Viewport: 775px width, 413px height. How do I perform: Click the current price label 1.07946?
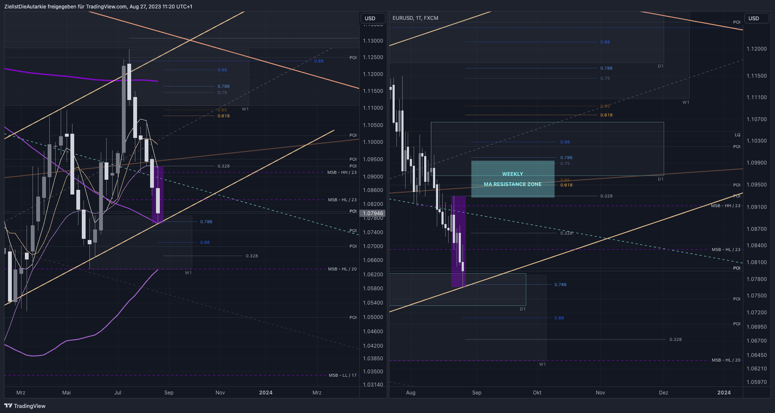pyautogui.click(x=373, y=213)
